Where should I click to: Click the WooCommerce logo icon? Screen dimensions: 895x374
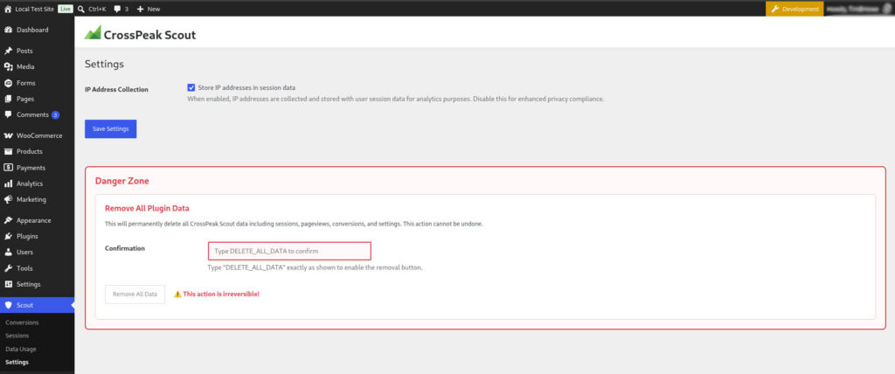(8, 136)
